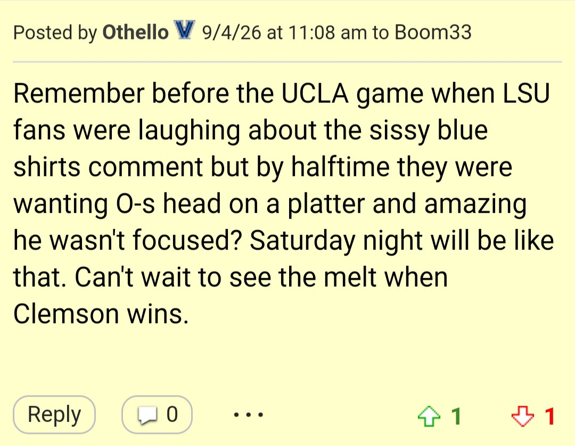
Task: Click the 9/4/26 post date
Action: coord(232,32)
